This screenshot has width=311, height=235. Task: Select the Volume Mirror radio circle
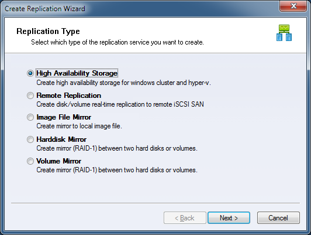pyautogui.click(x=30, y=161)
